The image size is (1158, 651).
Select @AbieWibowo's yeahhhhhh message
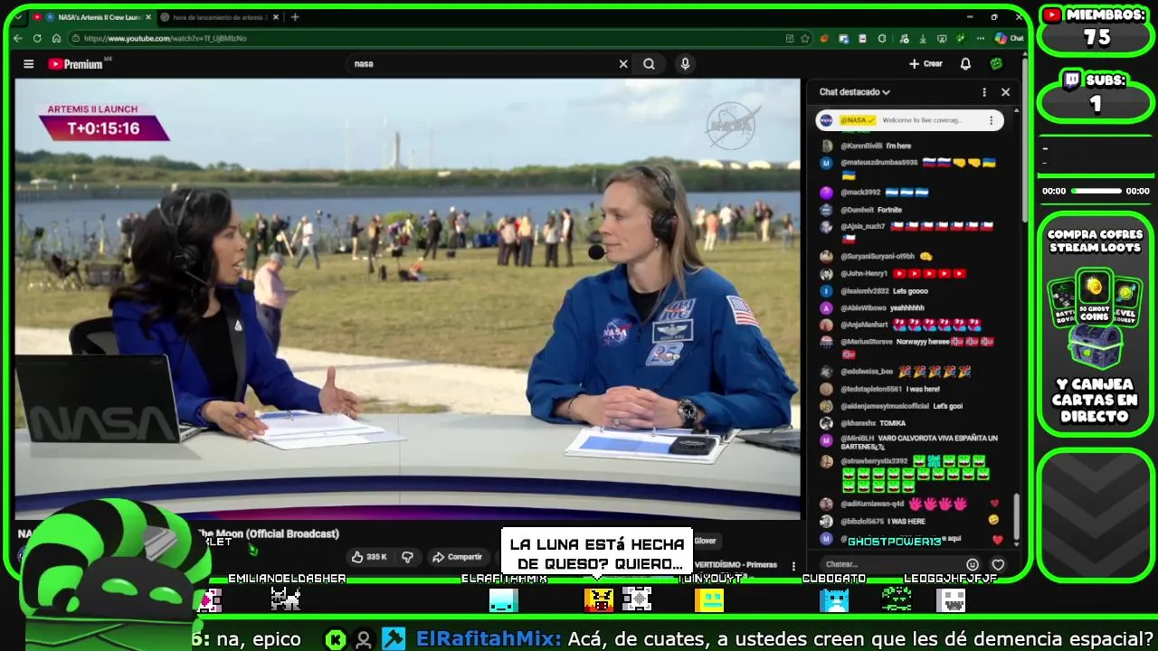pos(909,308)
